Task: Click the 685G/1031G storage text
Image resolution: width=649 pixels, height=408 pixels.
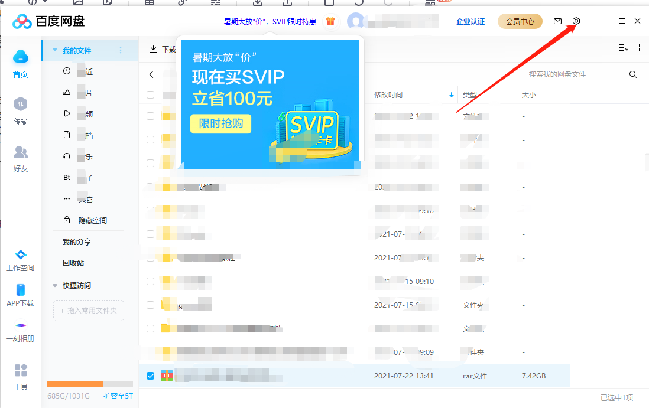Action: coord(69,396)
